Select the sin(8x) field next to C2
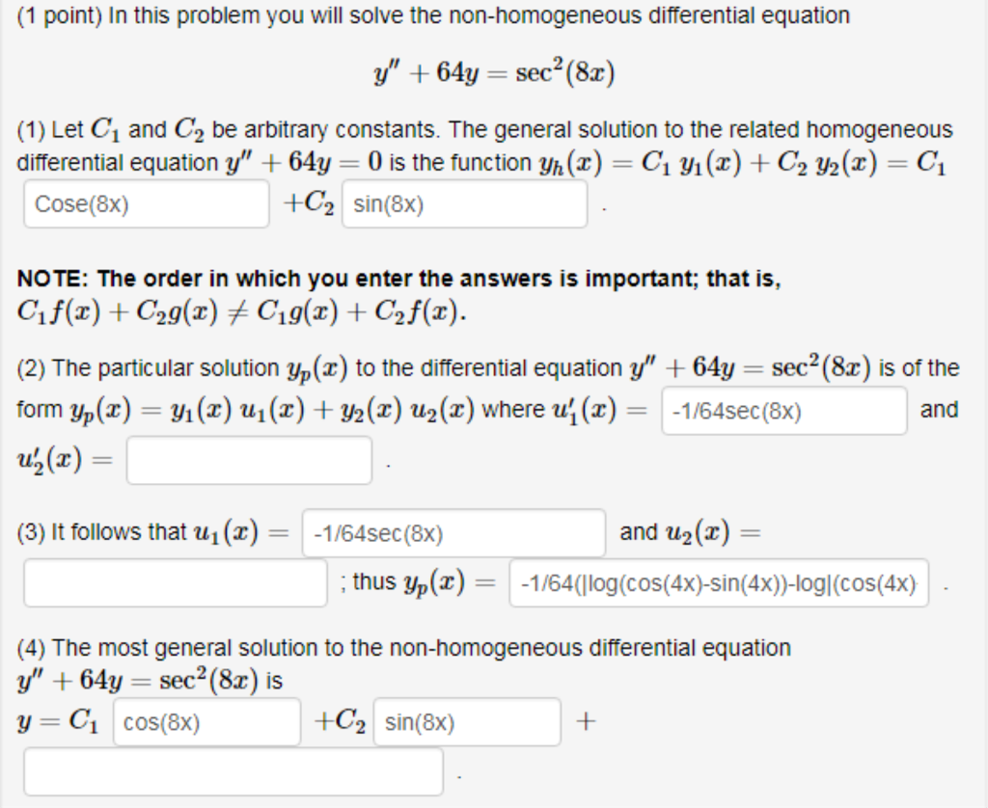This screenshot has width=988, height=808. [463, 202]
